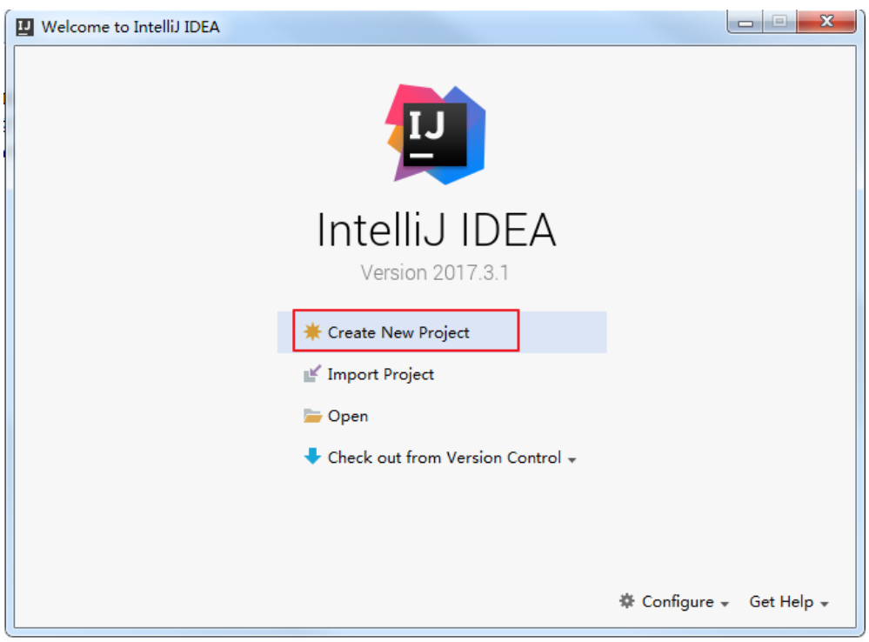Click the Open folder icon
The height and width of the screenshot is (642, 869).
point(312,416)
